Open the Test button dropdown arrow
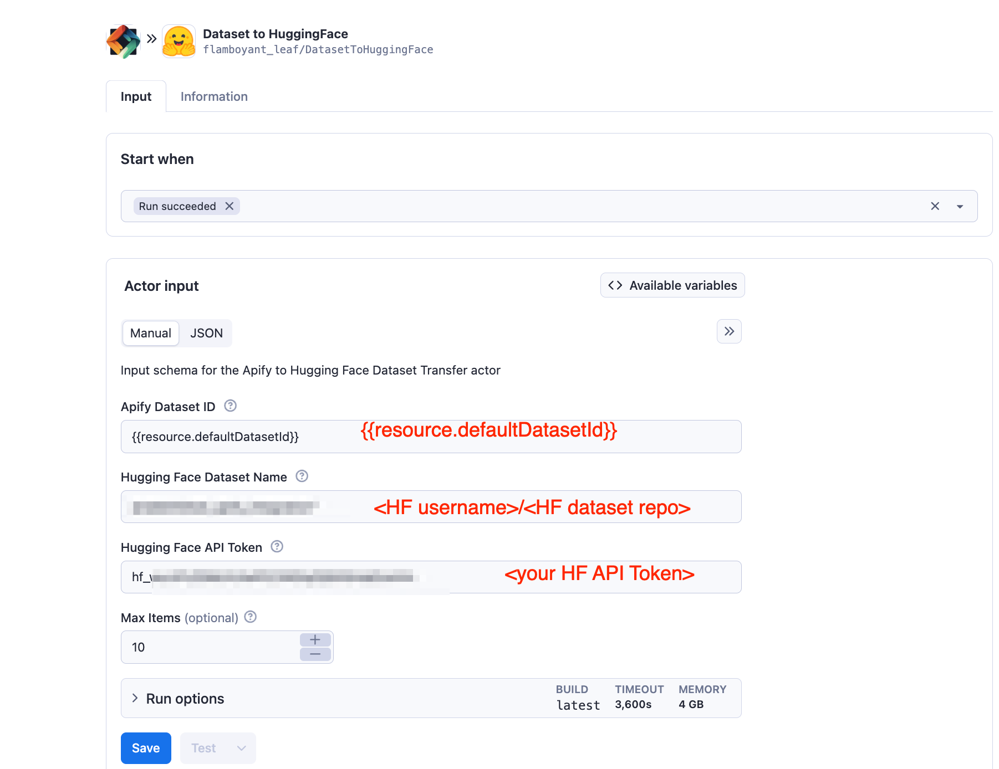Image resolution: width=999 pixels, height=769 pixels. click(242, 748)
